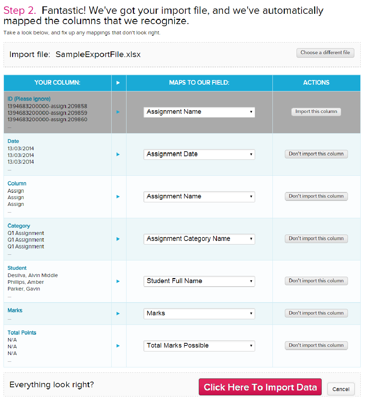366x400 pixels.
Task: Open field dropdown for ID (Please ignore) row
Action: point(199,112)
